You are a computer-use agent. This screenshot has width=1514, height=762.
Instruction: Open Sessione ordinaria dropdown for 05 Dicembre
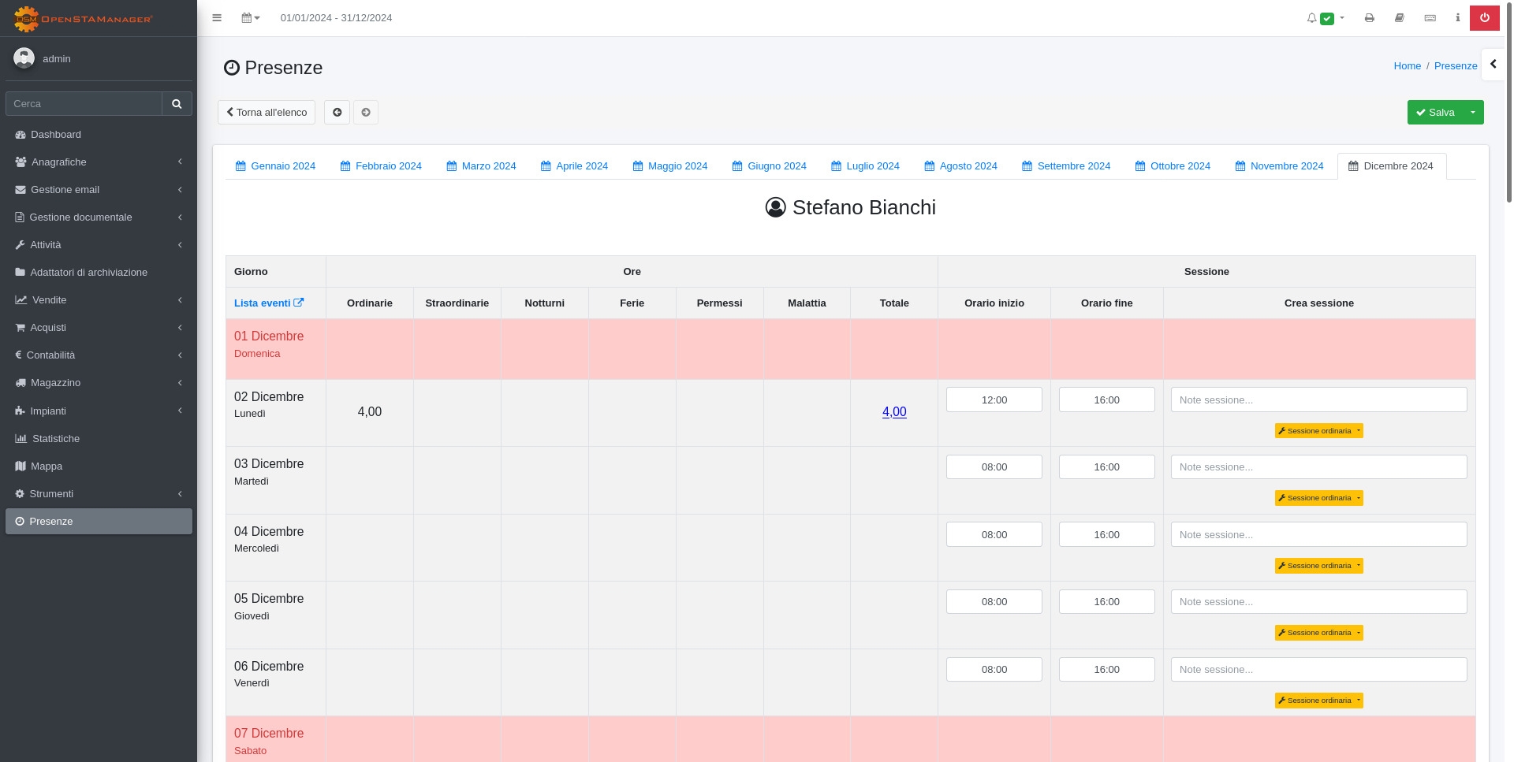(1359, 633)
